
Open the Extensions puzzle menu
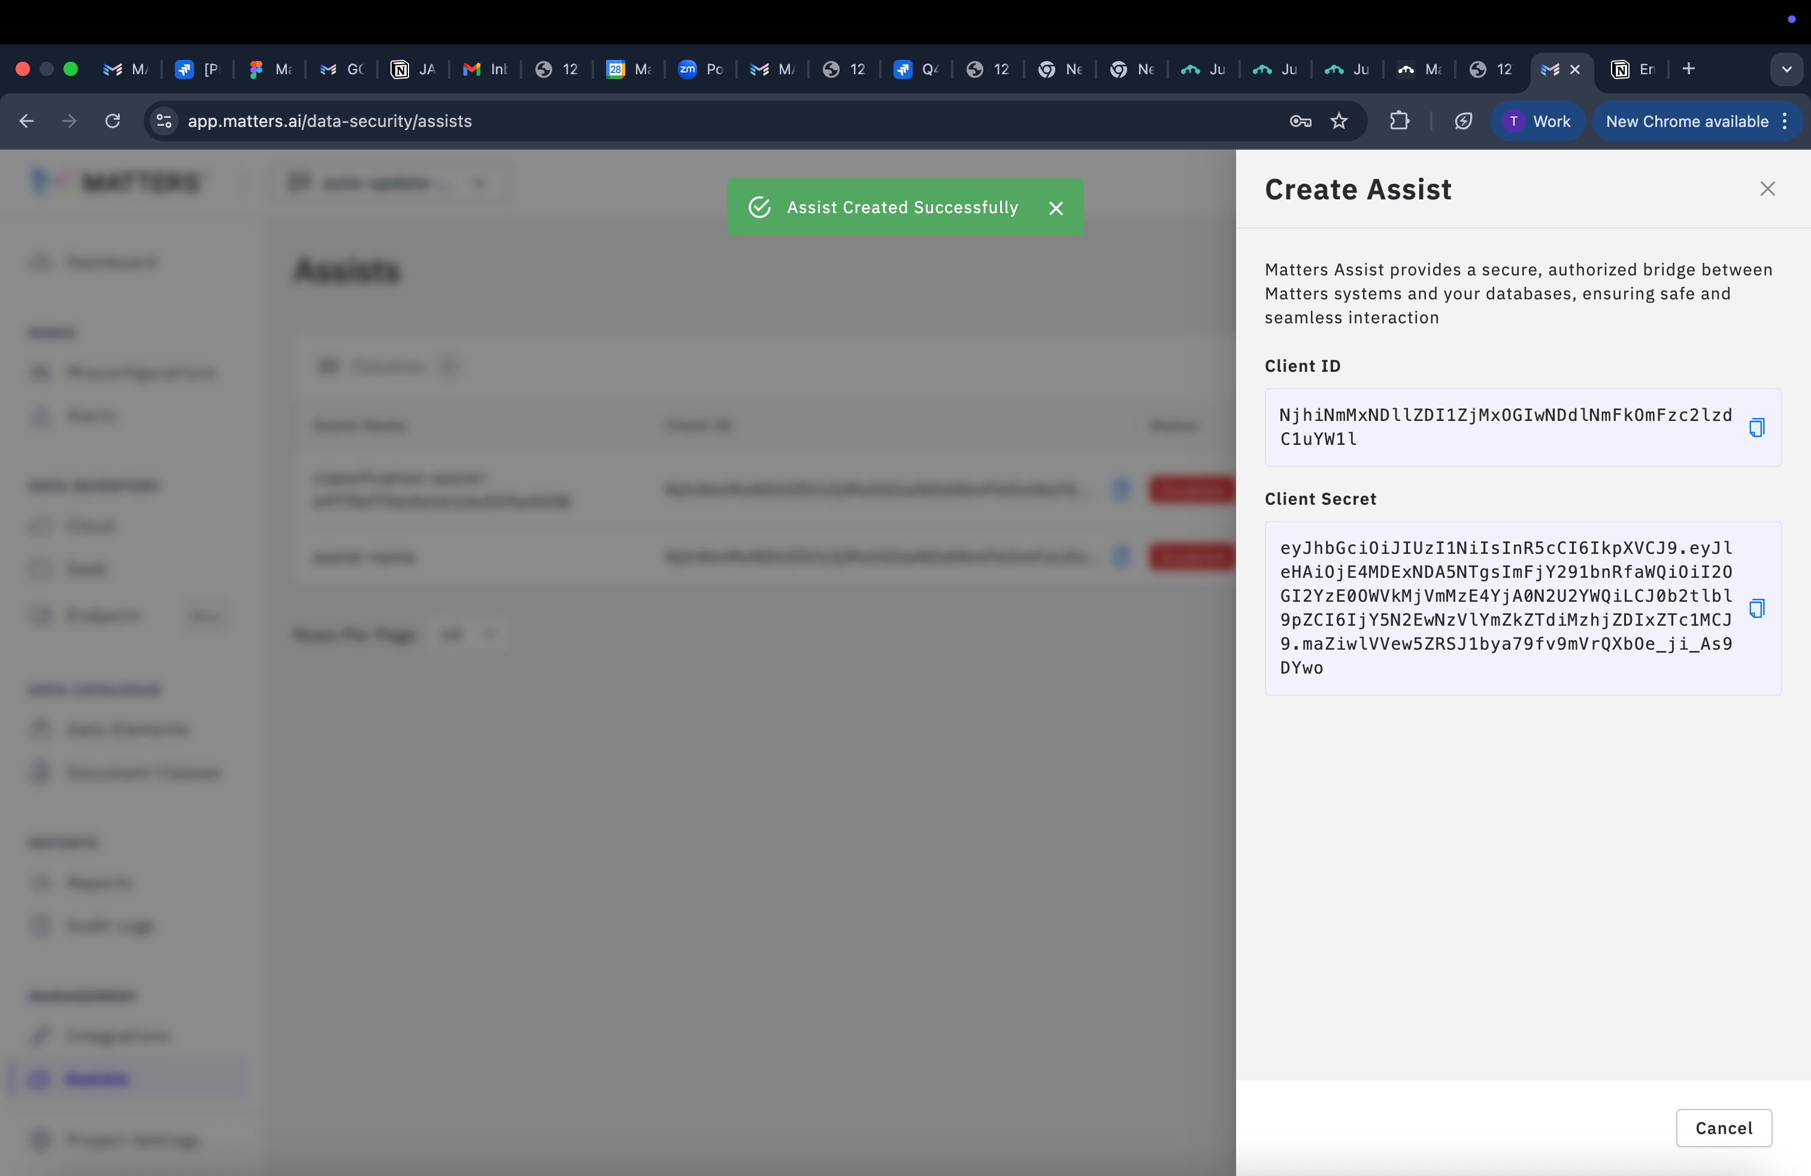1398,121
